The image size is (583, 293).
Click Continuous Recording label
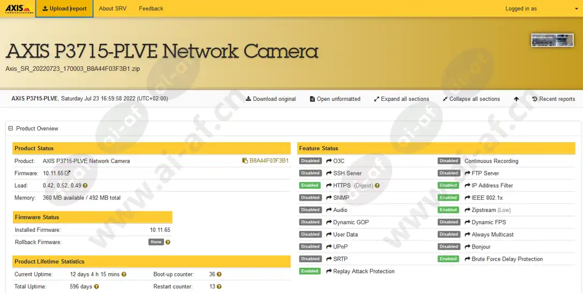tap(491, 161)
